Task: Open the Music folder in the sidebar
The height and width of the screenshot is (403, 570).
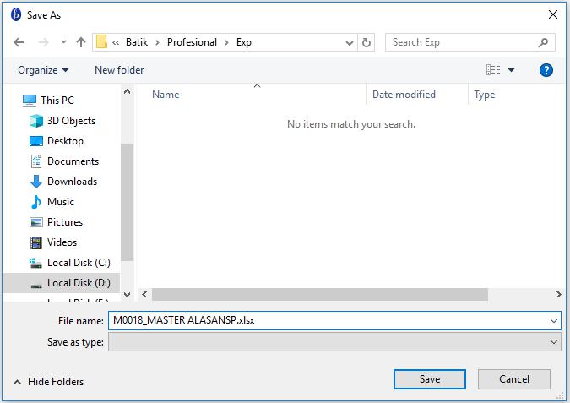Action: (x=61, y=202)
